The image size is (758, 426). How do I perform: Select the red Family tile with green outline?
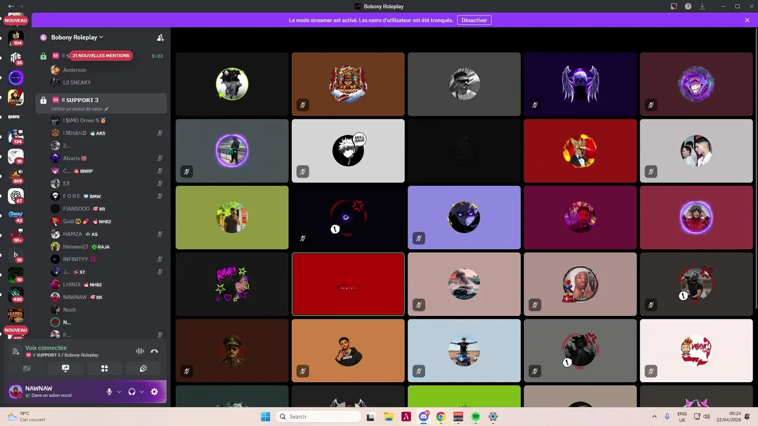coord(348,285)
